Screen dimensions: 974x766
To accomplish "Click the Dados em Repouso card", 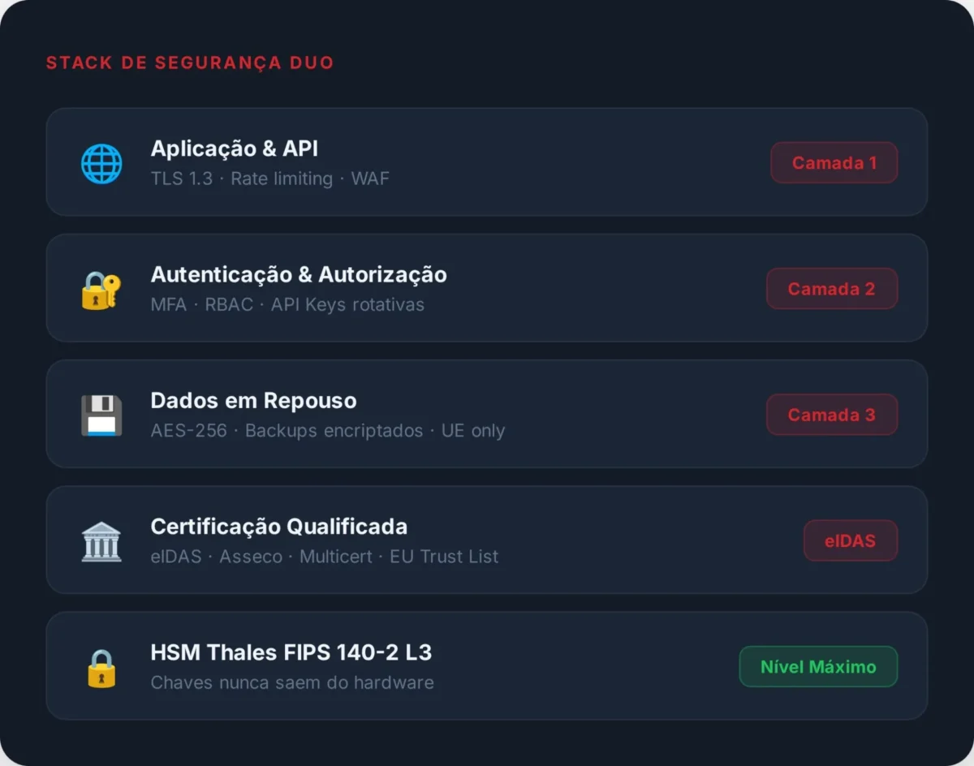I will [x=487, y=415].
